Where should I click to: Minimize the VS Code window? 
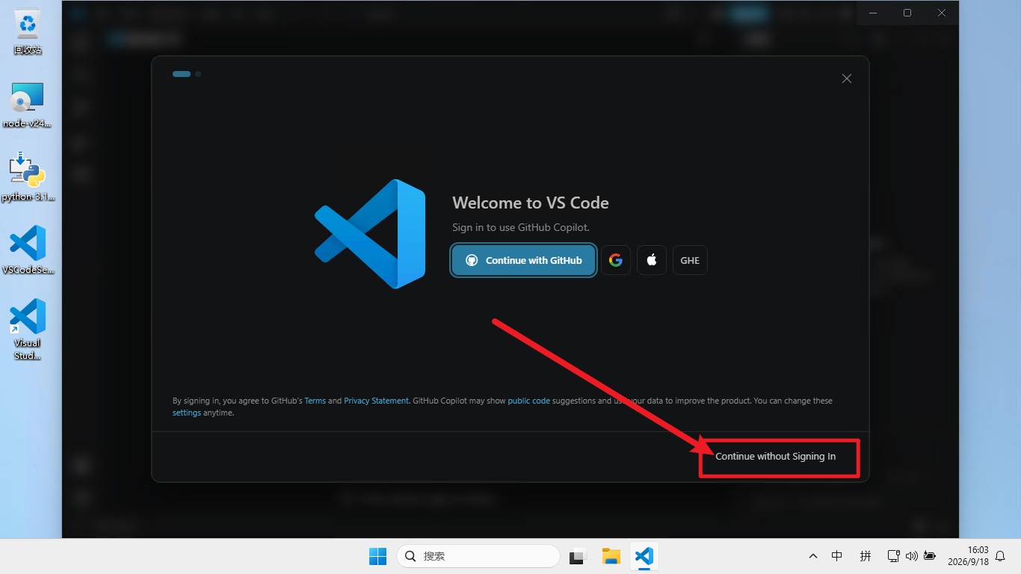pyautogui.click(x=873, y=13)
